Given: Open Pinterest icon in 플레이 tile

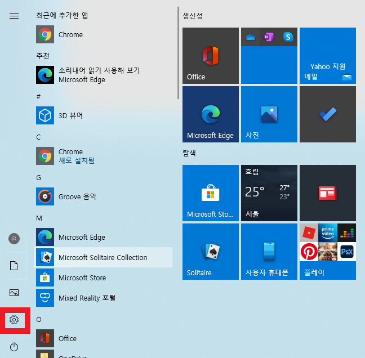Looking at the screenshot, I should pyautogui.click(x=309, y=252).
